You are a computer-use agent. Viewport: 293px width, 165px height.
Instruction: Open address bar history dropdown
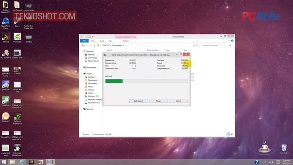pos(194,45)
